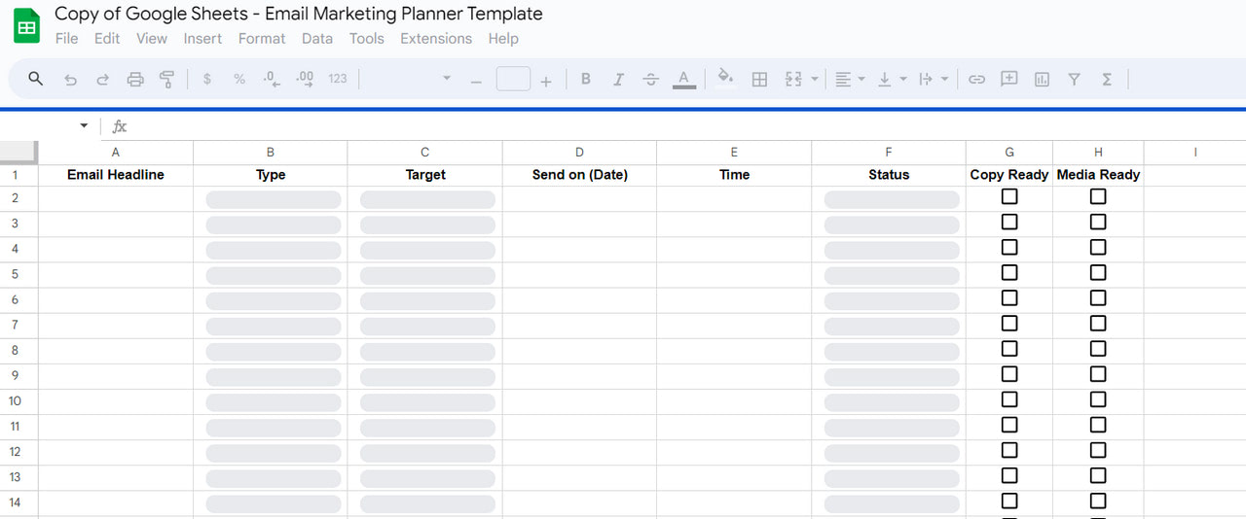1246x519 pixels.
Task: Format as percent
Action: pyautogui.click(x=239, y=80)
